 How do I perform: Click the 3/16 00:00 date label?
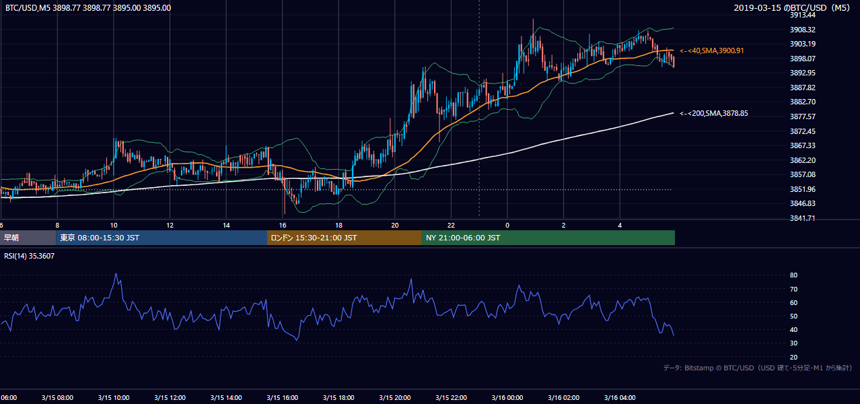click(x=507, y=397)
